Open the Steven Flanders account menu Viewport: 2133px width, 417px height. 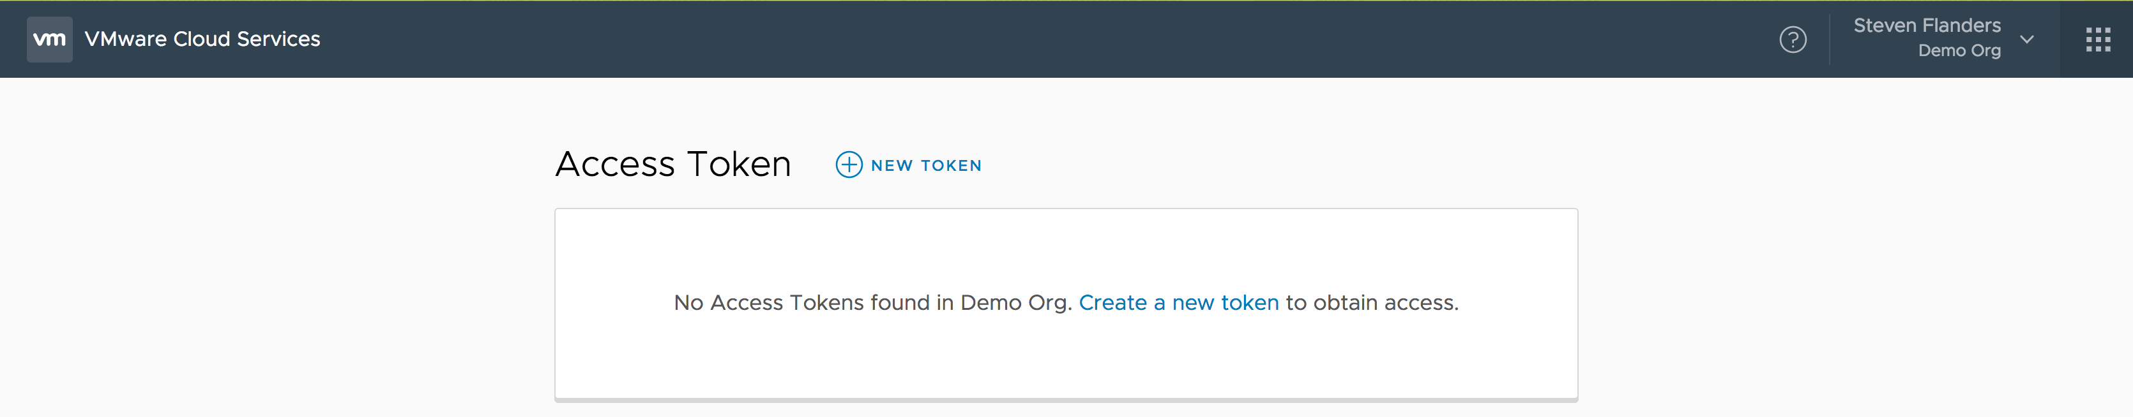[x=1926, y=26]
